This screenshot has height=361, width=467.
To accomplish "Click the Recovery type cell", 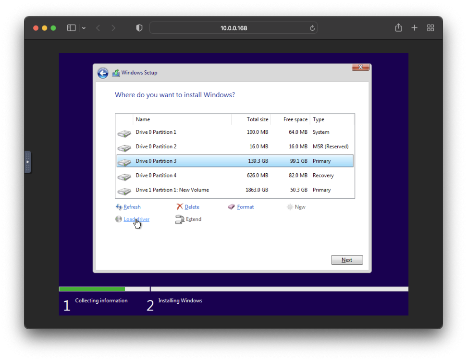I will (323, 175).
